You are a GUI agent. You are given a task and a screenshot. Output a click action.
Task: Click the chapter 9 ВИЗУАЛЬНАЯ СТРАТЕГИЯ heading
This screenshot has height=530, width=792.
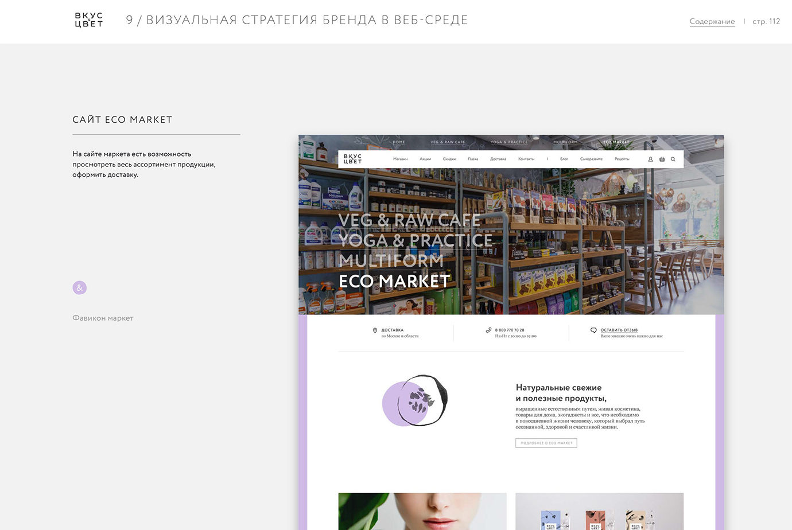tap(297, 20)
